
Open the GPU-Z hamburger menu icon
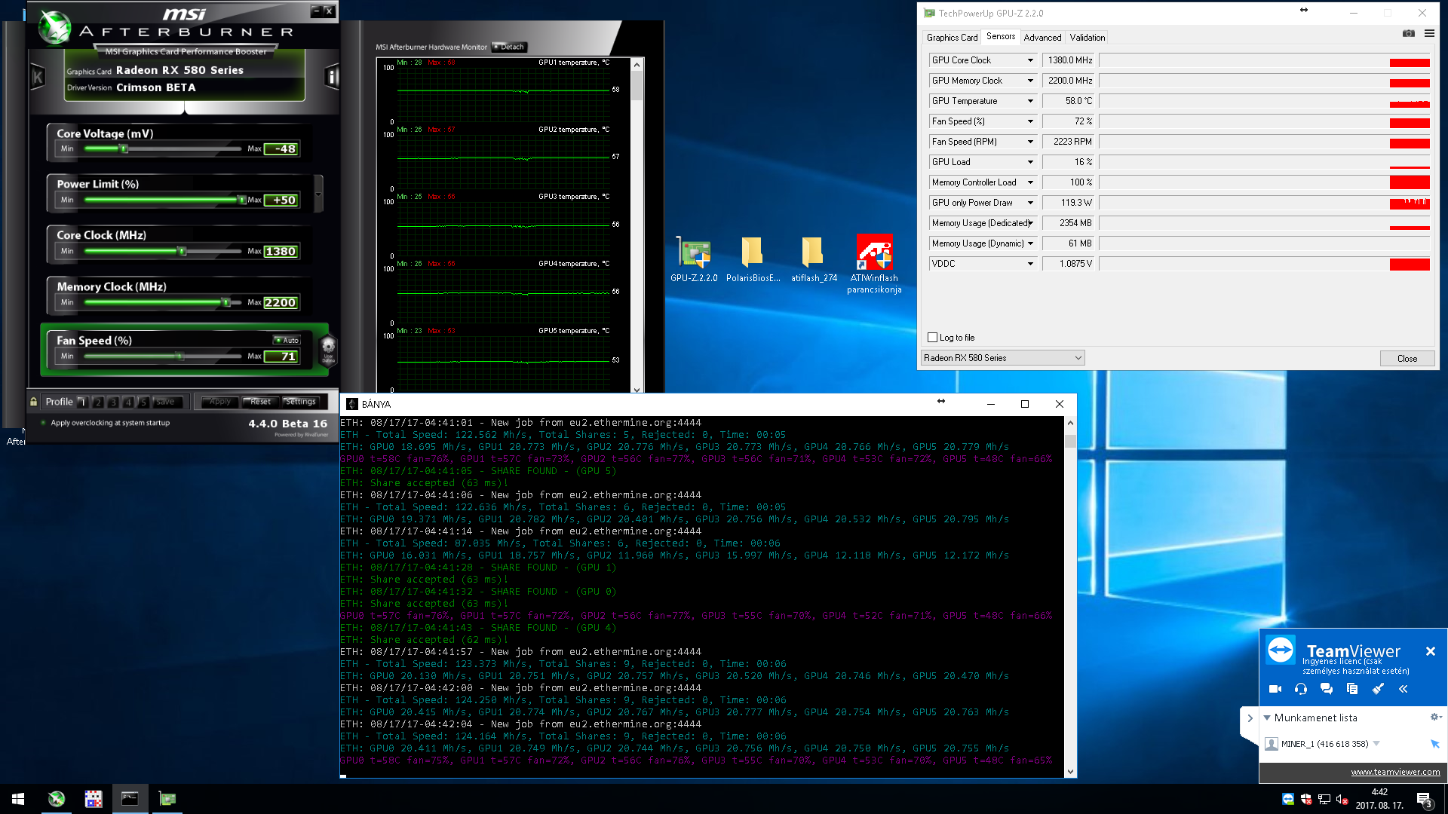point(1429,33)
